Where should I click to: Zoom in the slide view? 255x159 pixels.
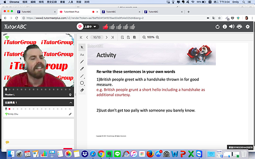point(157,37)
